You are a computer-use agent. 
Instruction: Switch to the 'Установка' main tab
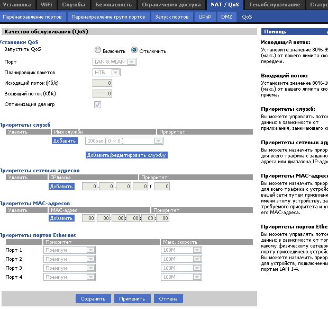point(17,5)
